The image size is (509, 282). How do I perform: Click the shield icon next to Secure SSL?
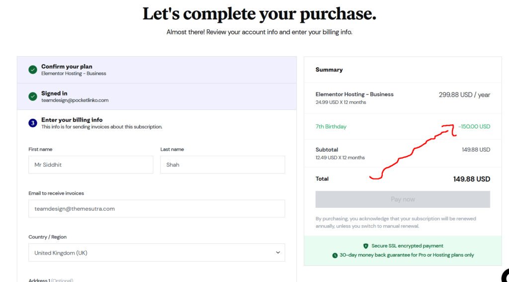point(366,246)
